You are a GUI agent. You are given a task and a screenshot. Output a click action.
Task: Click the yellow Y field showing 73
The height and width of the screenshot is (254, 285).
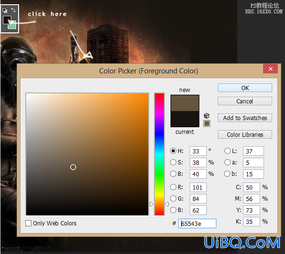252,210
